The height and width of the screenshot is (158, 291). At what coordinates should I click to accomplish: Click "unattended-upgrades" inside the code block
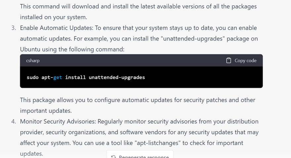coord(117,77)
